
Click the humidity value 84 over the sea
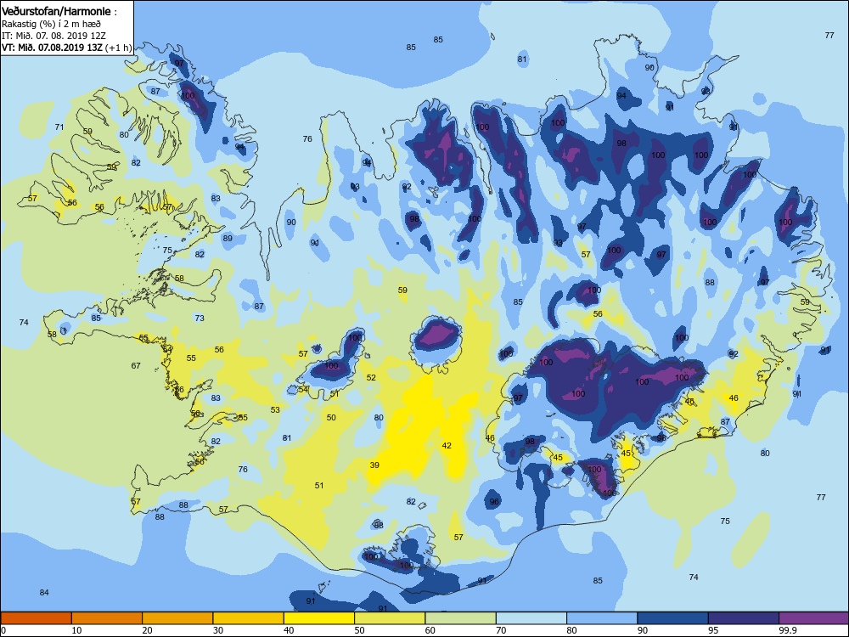[x=44, y=593]
